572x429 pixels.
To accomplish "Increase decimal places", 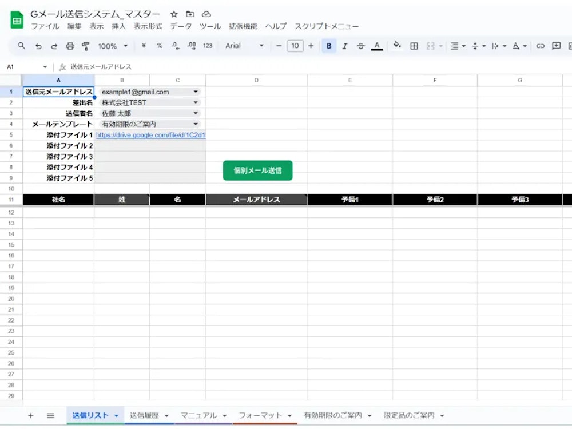I will pos(192,46).
